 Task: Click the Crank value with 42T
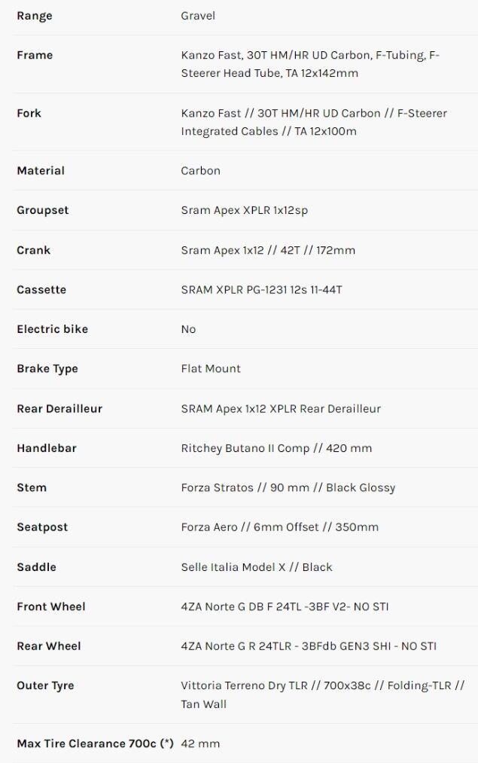(x=268, y=250)
